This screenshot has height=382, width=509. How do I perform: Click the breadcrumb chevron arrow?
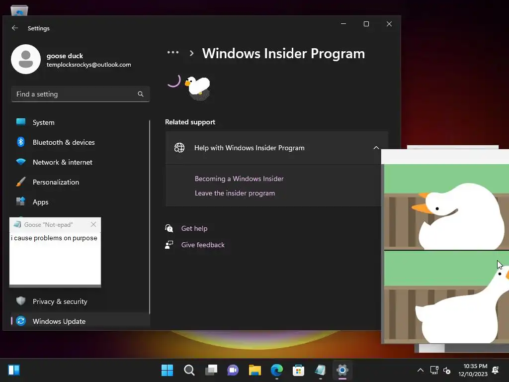pos(191,53)
